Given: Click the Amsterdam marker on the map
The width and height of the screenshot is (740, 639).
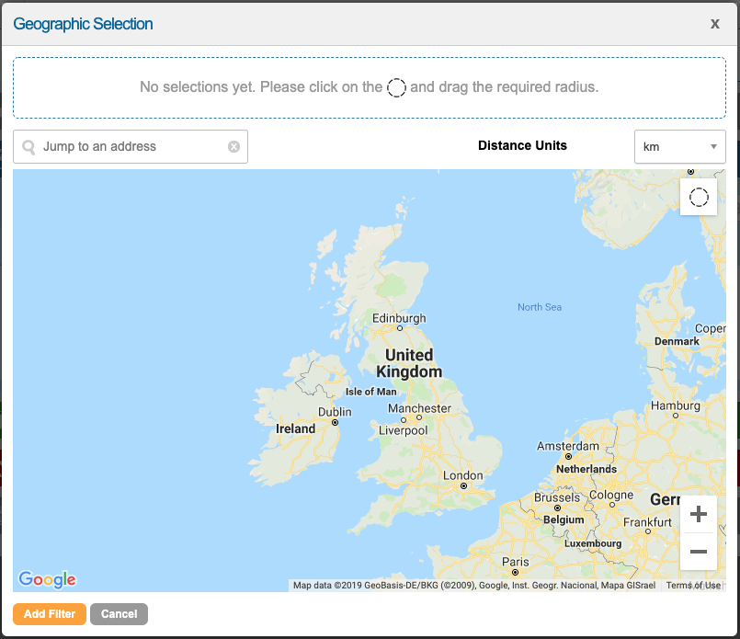Looking at the screenshot, I should [568, 456].
